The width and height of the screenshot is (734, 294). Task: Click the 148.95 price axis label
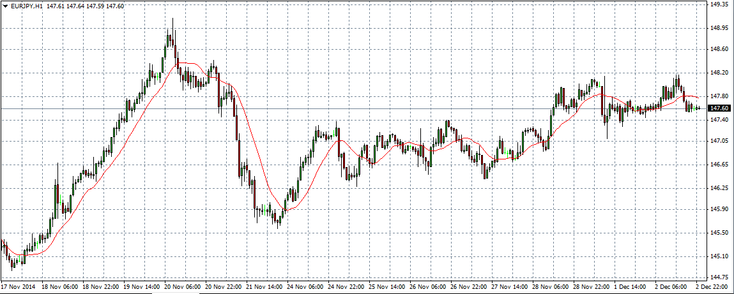pos(719,28)
